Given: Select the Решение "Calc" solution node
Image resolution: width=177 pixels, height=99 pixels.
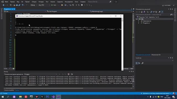Looking at the screenshot, I should (149, 17).
